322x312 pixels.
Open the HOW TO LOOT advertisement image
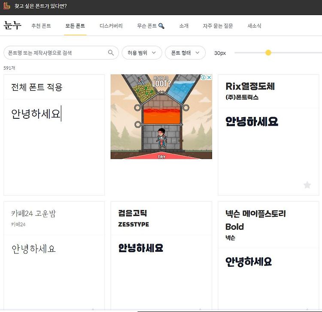coord(161,117)
